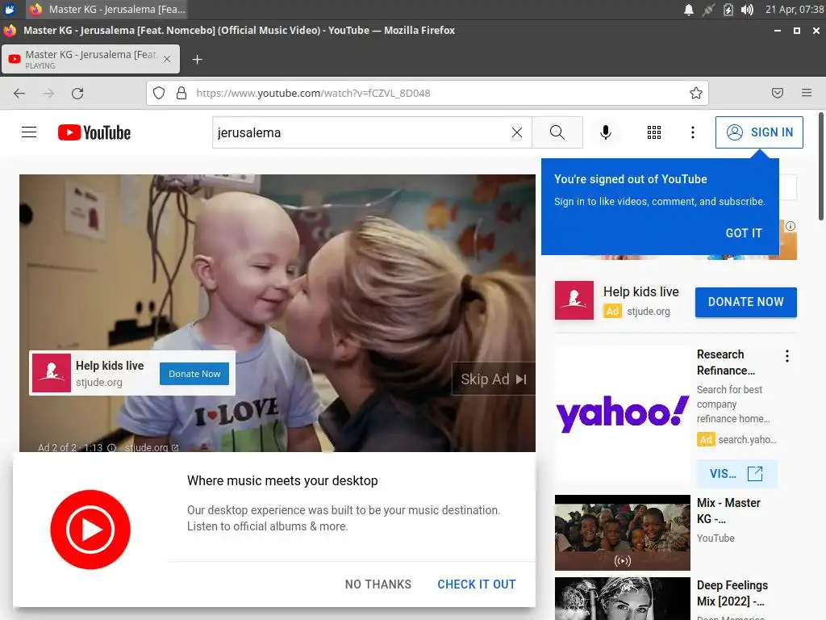Click page vertical scrollbar

click(820, 166)
